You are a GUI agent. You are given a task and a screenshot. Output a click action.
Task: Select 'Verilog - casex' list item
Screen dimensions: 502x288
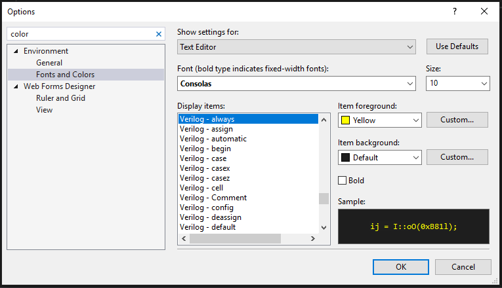248,168
